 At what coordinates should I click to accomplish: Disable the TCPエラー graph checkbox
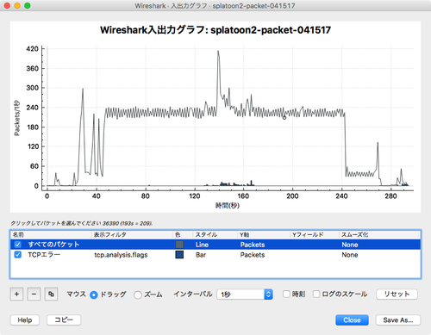[x=18, y=255]
